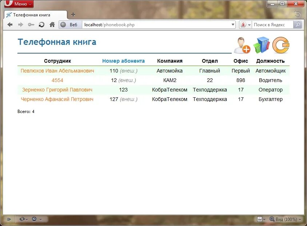The width and height of the screenshot is (307, 226).
Task: Open the Opera Link sync icon menu
Action: click(x=24, y=219)
